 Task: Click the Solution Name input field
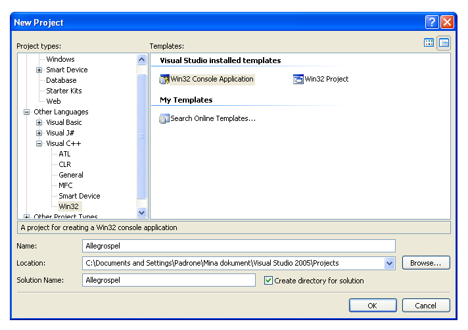[x=169, y=280]
